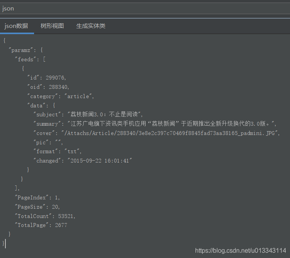Click the "pic" empty value line
The width and height of the screenshot is (290, 258).
tap(48, 142)
